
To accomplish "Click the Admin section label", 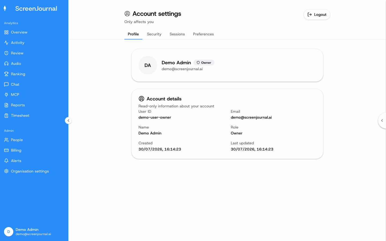I will 9,131.
